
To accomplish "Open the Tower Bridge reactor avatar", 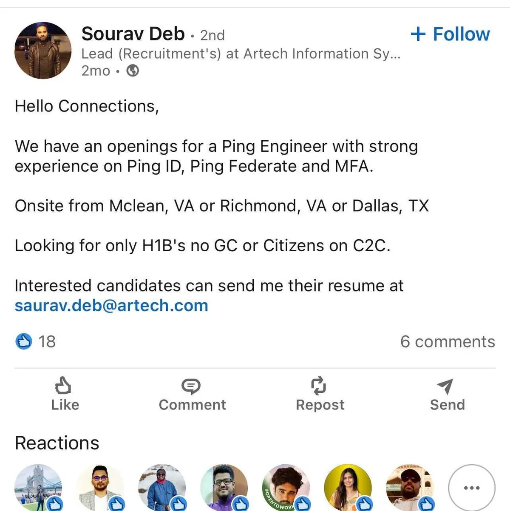I will (37, 488).
